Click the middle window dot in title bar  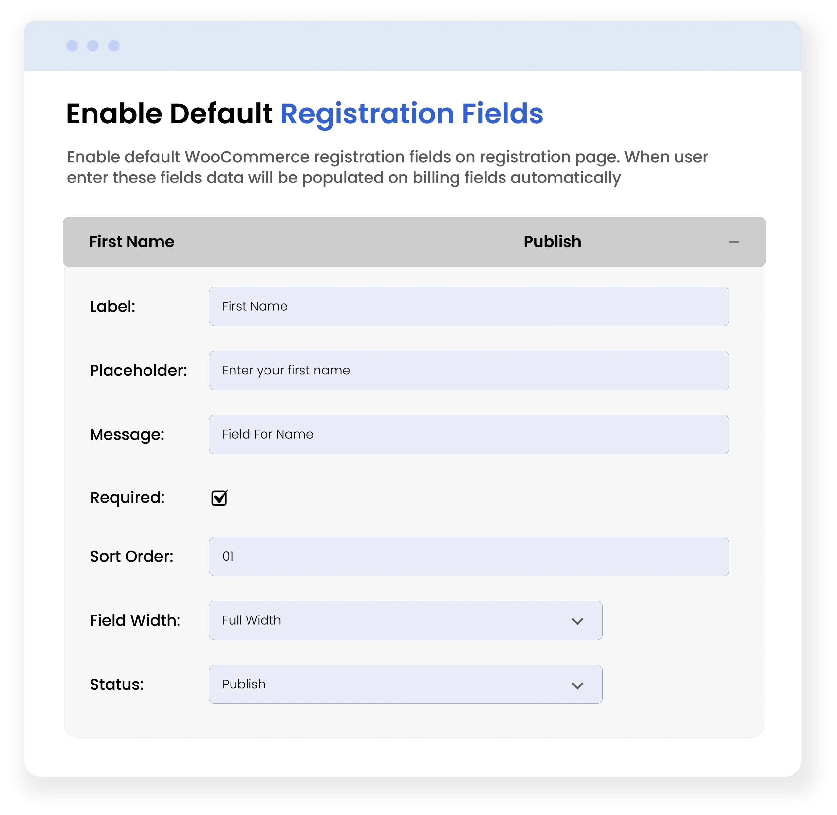[93, 46]
